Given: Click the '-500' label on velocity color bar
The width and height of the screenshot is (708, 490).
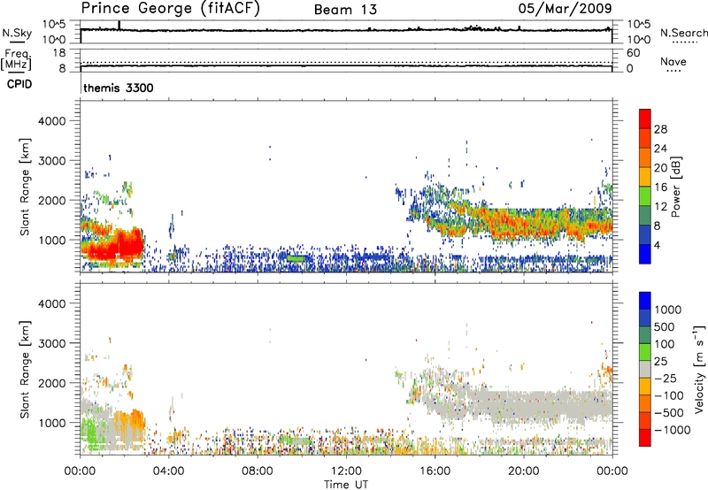Looking at the screenshot, I should tap(669, 412).
